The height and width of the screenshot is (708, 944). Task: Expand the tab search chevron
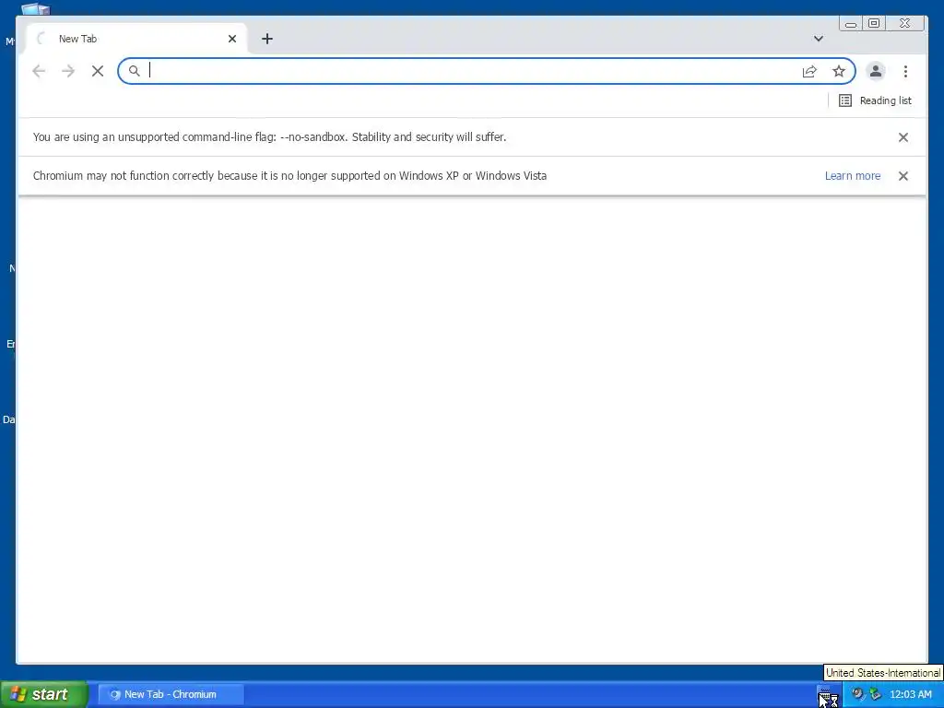tap(819, 39)
